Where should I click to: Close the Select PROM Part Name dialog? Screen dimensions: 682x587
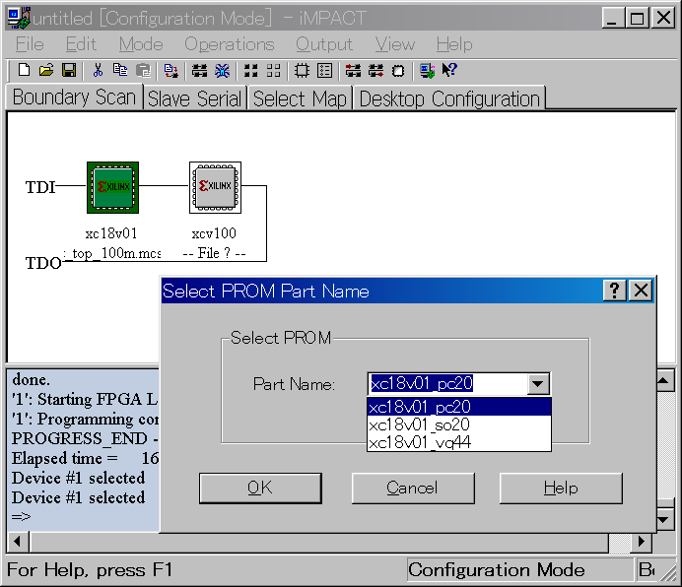click(642, 290)
